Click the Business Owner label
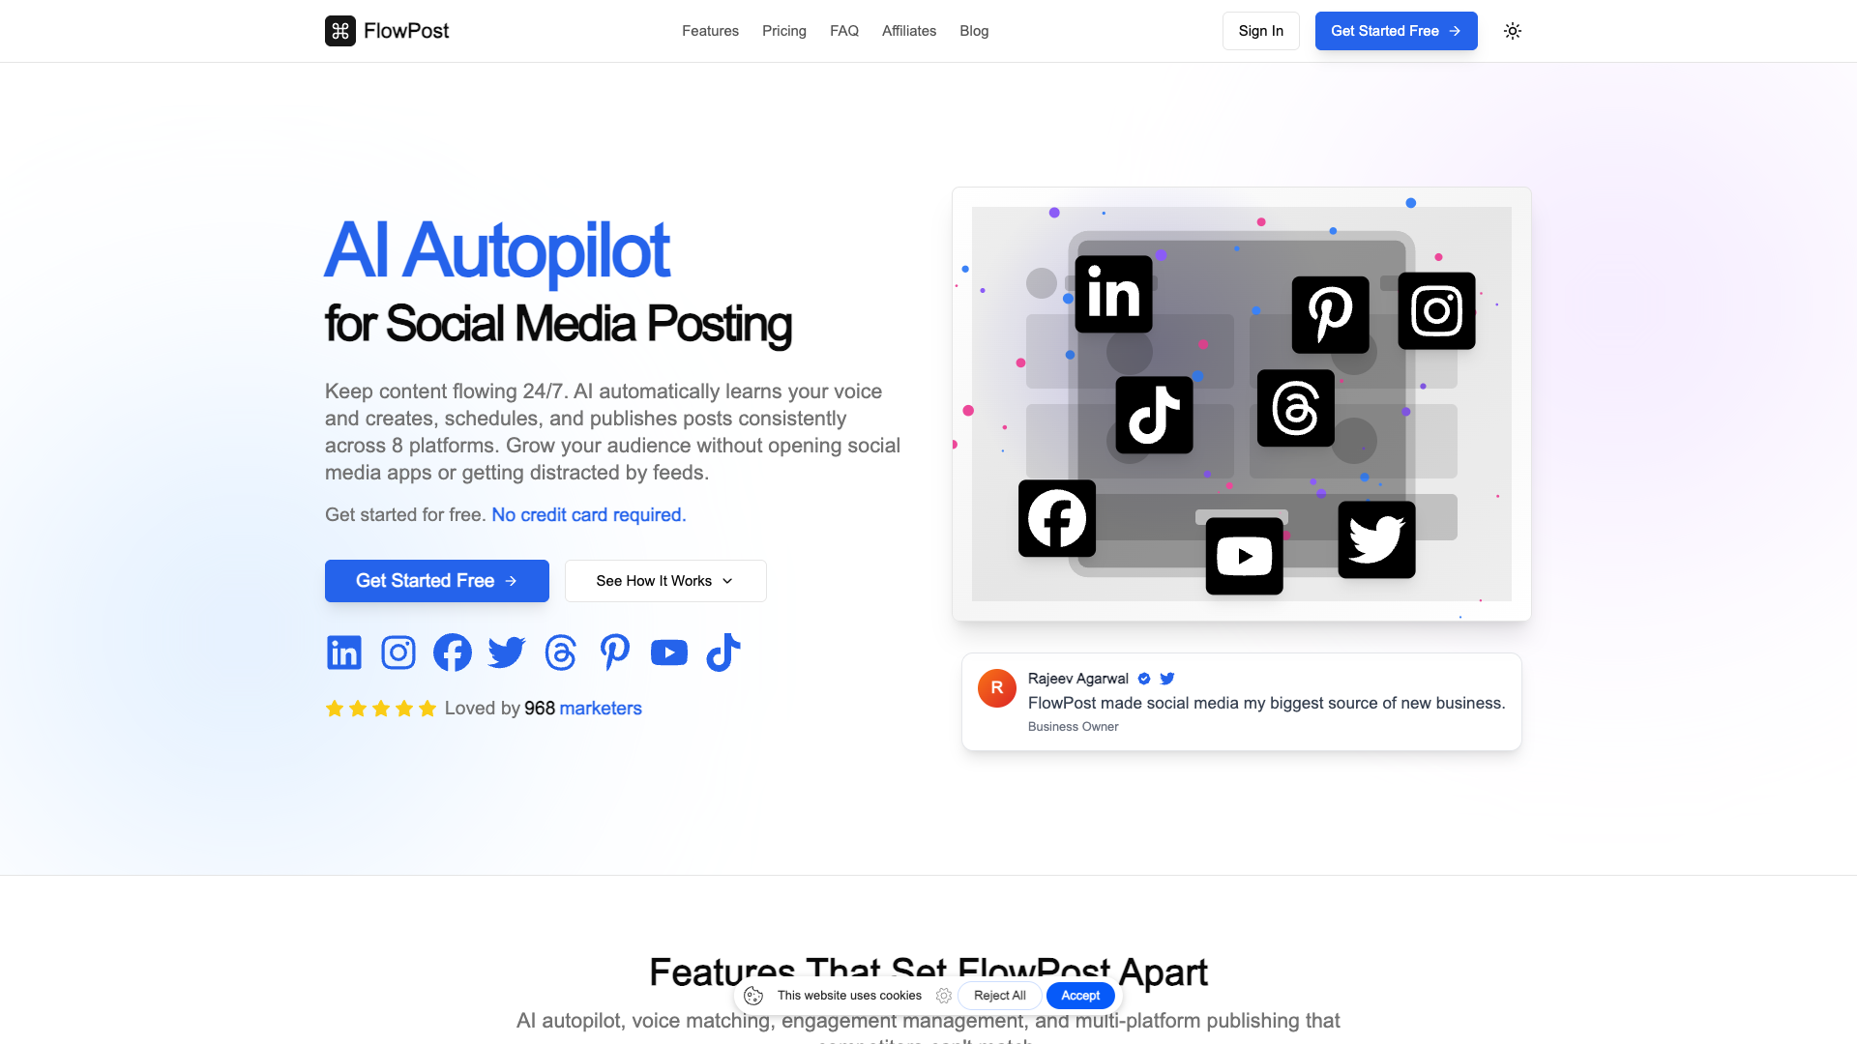The width and height of the screenshot is (1857, 1044). tap(1074, 727)
